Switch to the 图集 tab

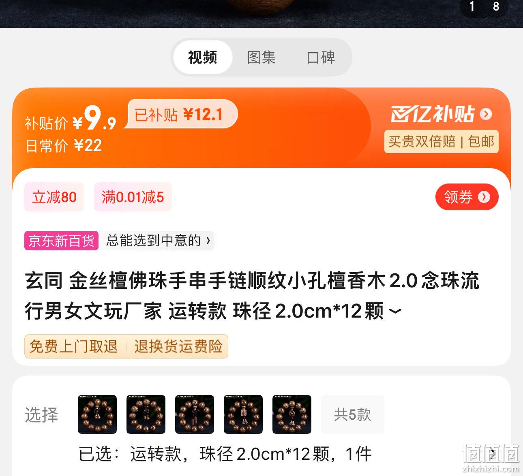(261, 57)
